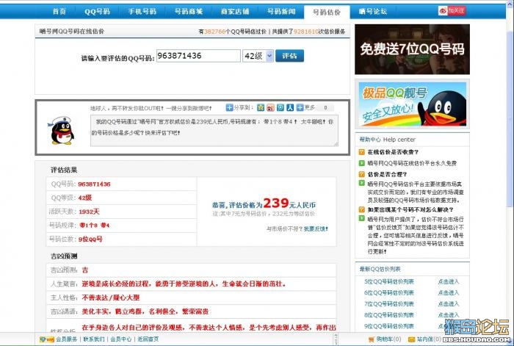The image size is (514, 346).
Task: Click the 联系我们 footer link
Action: click(94, 339)
